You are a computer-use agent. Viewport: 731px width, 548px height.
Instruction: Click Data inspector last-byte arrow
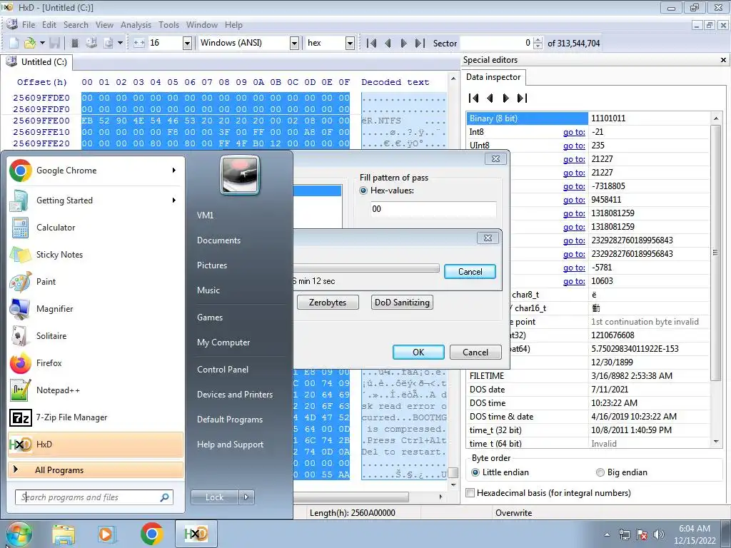522,98
